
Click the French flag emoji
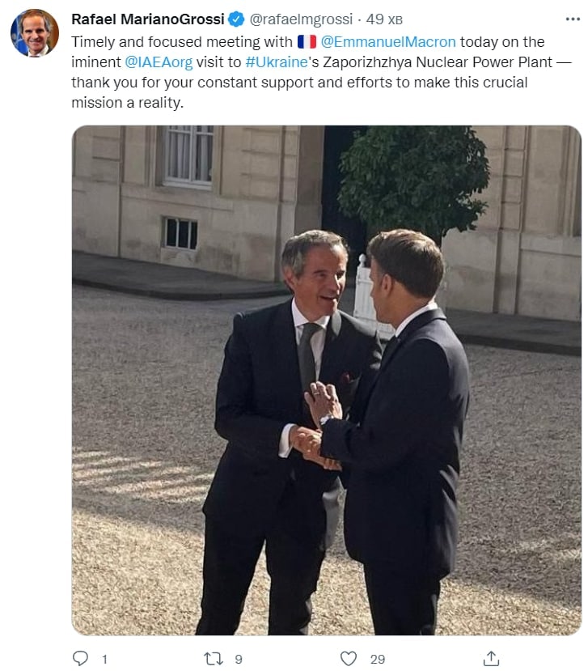point(307,41)
